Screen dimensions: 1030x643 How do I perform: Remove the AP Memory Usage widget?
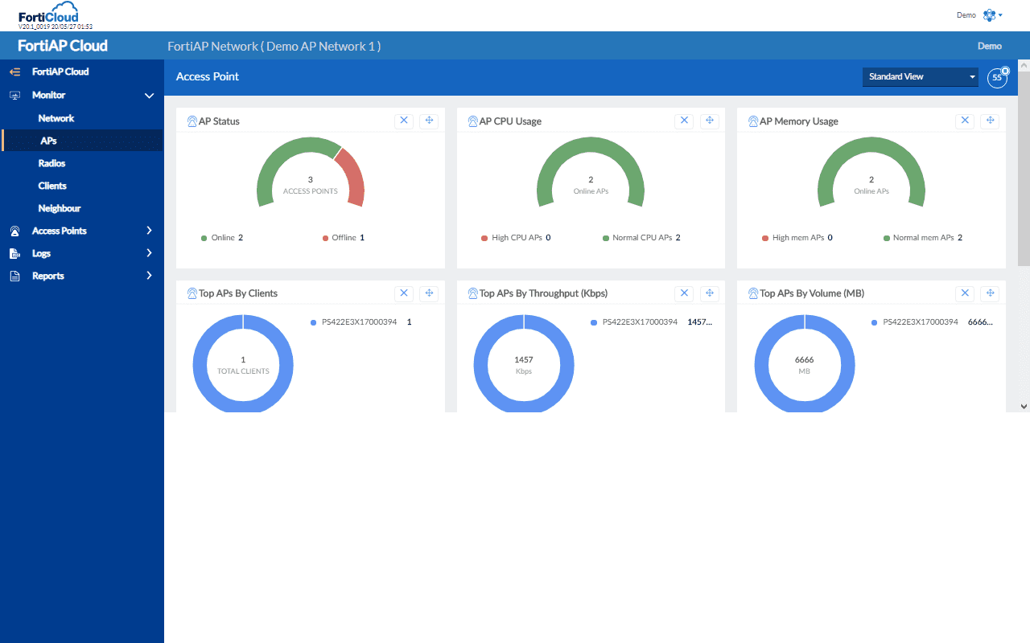tap(965, 121)
